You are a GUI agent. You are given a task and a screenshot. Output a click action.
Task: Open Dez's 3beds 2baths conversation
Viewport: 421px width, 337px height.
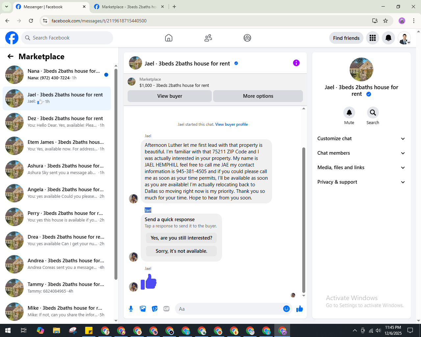tap(57, 122)
